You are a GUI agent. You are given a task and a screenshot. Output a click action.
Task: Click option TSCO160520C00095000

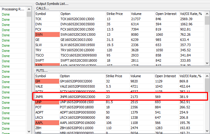[x=78, y=55]
